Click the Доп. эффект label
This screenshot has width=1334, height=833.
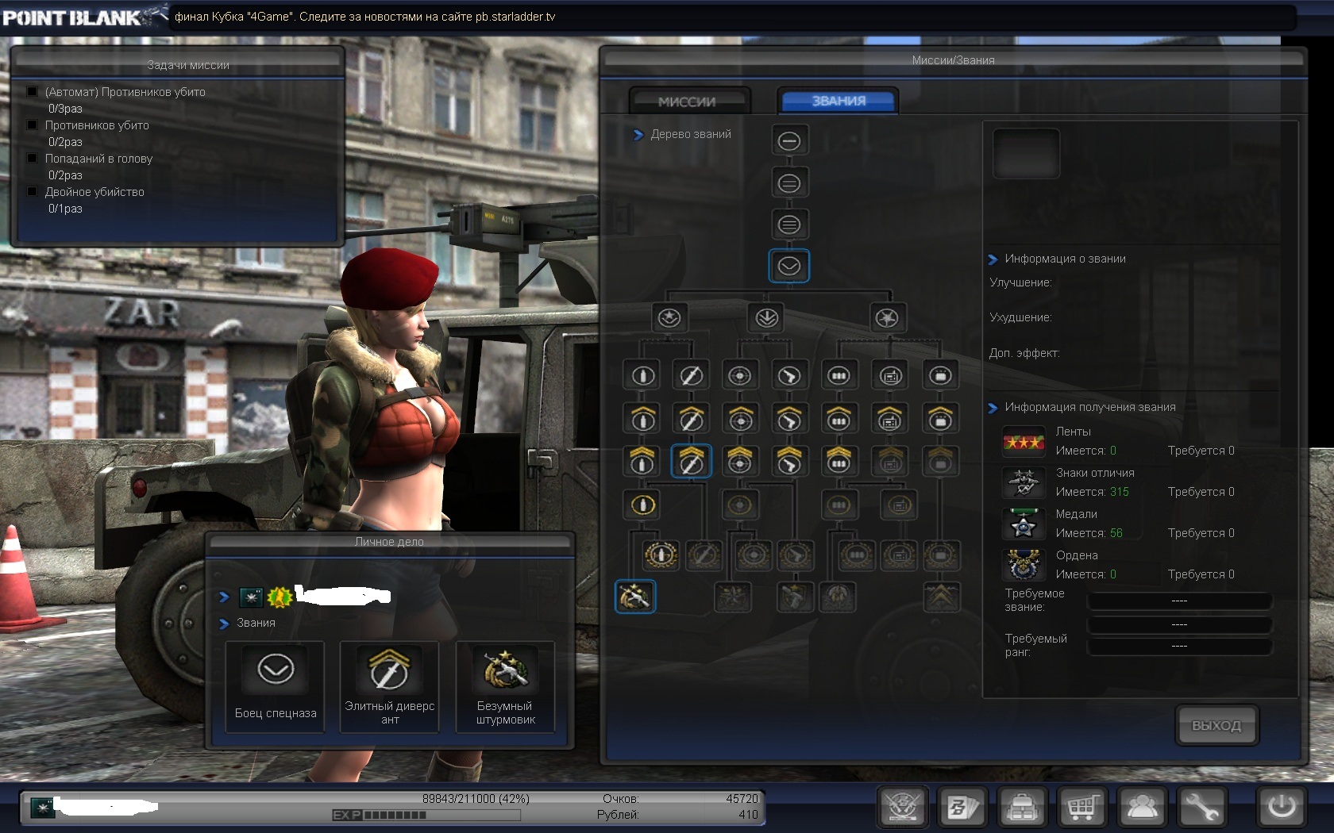click(1024, 353)
